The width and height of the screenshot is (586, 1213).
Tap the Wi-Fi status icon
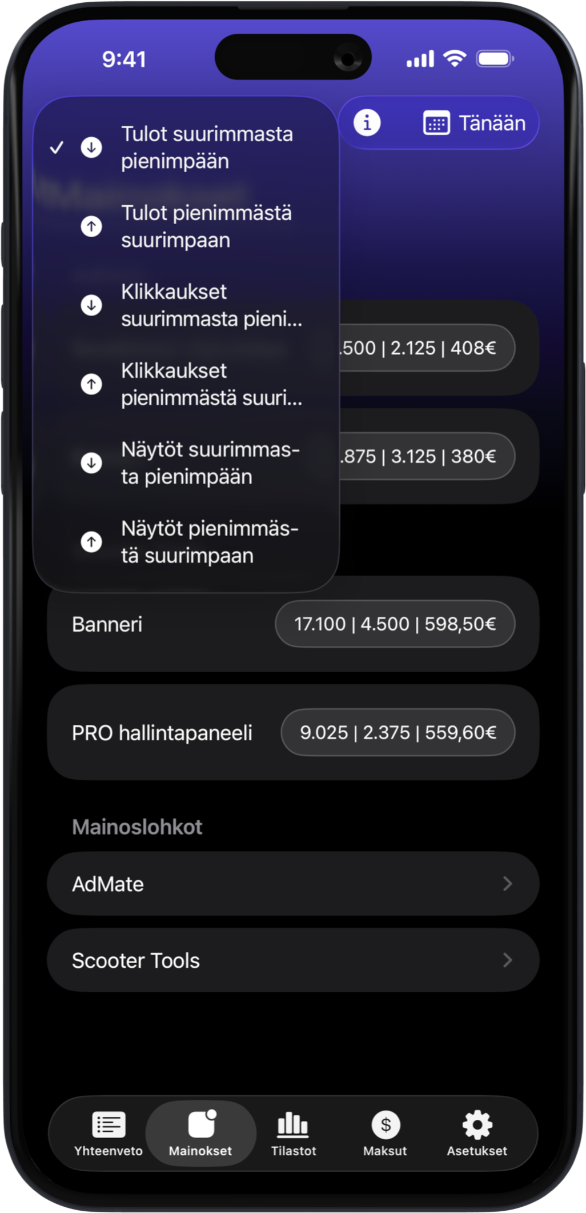click(x=455, y=58)
